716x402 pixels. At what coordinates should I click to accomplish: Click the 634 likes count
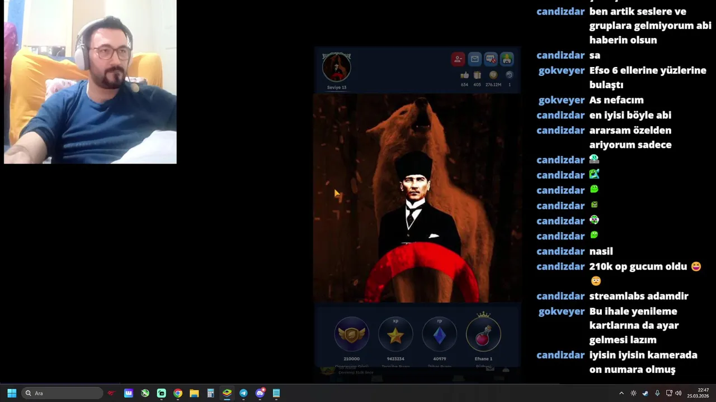point(464,85)
